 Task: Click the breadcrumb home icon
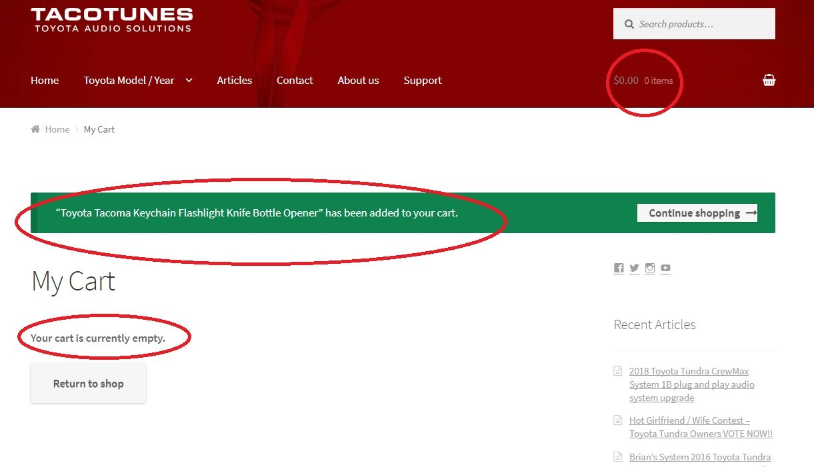35,129
